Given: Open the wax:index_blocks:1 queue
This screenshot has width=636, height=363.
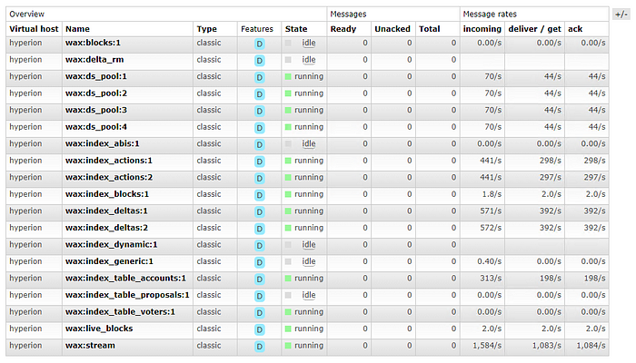Looking at the screenshot, I should (107, 194).
